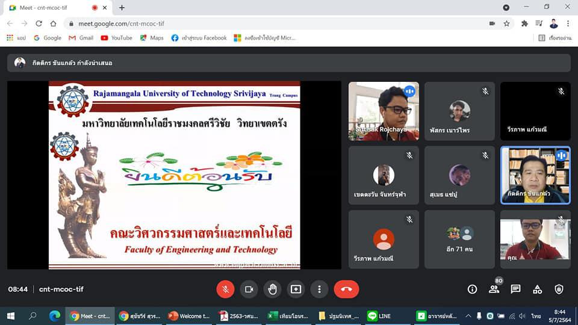Open host controls shield icon
The image size is (578, 325).
click(559, 289)
